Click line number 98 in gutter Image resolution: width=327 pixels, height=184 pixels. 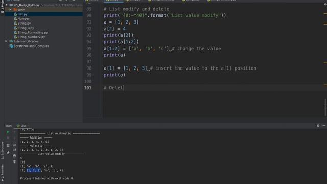point(89,68)
